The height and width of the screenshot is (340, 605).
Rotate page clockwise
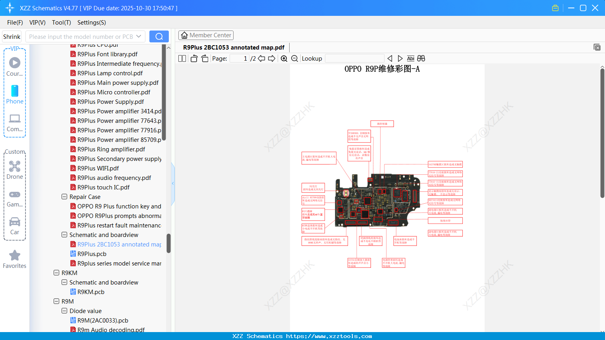pos(205,59)
